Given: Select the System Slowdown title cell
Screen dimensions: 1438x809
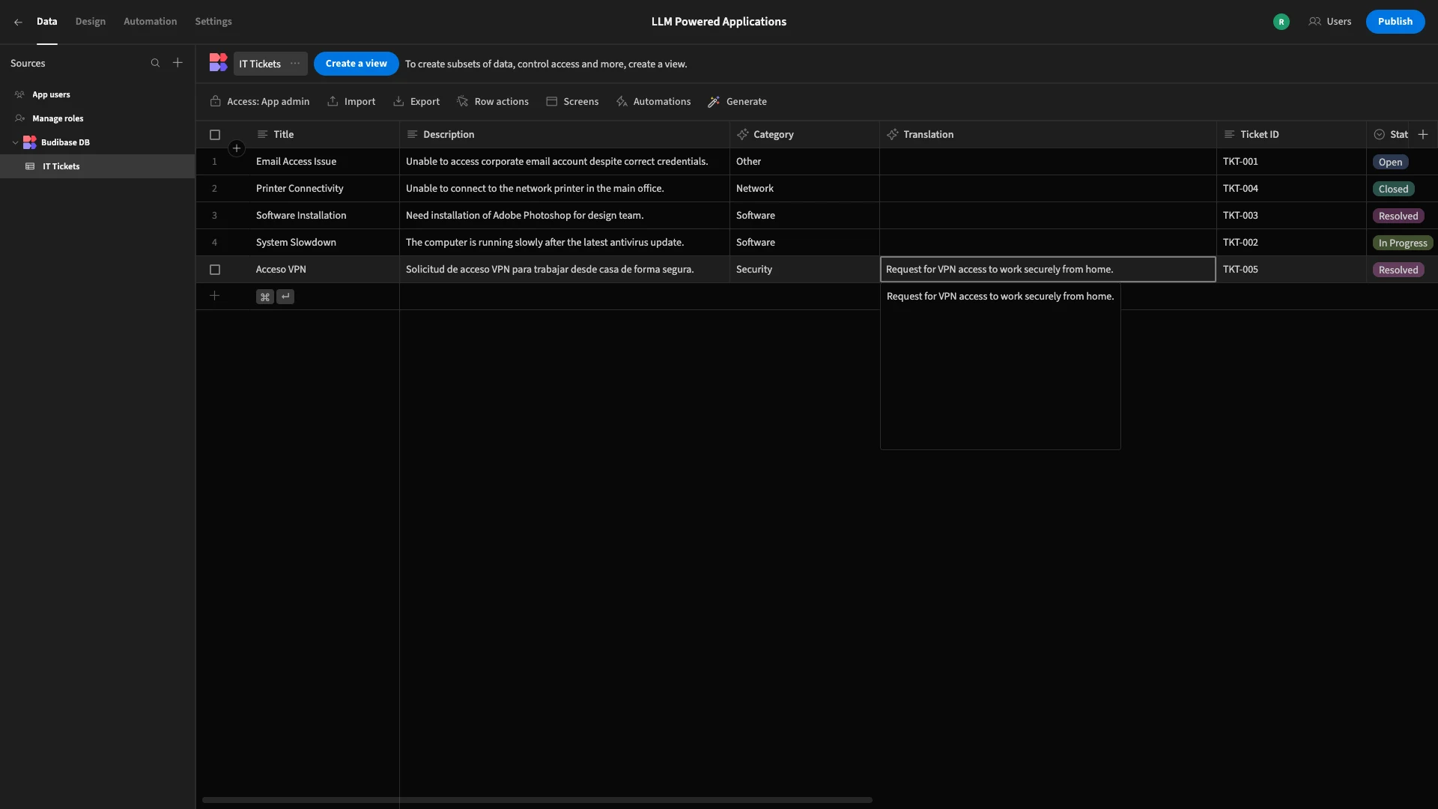Looking at the screenshot, I should [x=324, y=243].
